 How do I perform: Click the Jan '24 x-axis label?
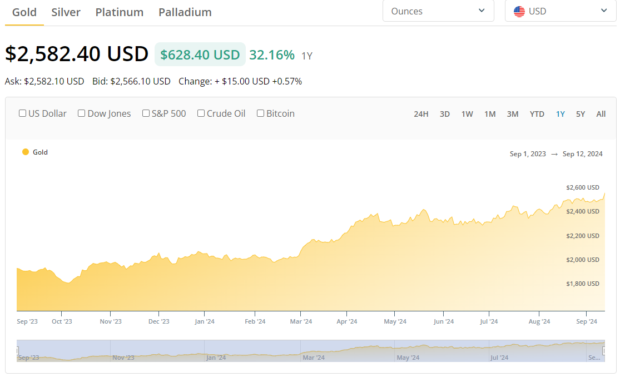point(205,321)
